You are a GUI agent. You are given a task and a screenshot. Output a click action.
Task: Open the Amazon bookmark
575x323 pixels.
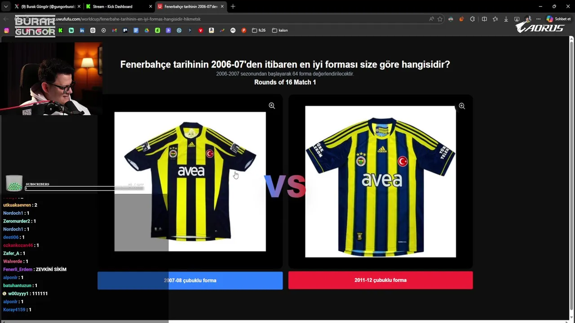pyautogui.click(x=211, y=31)
